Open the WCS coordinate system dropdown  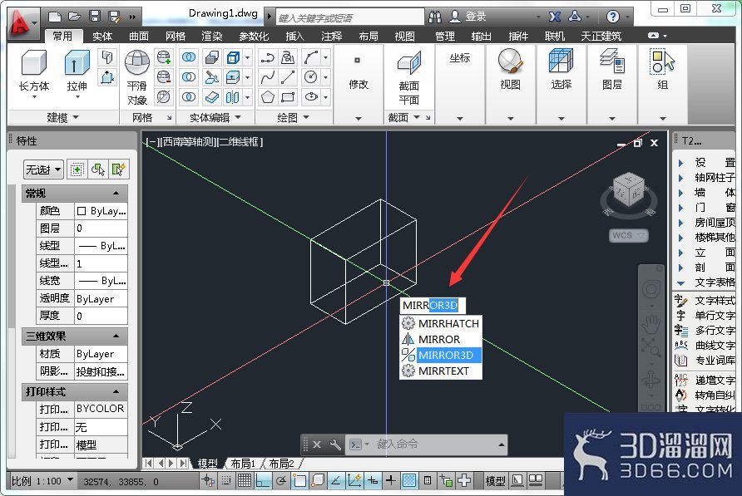coord(629,235)
